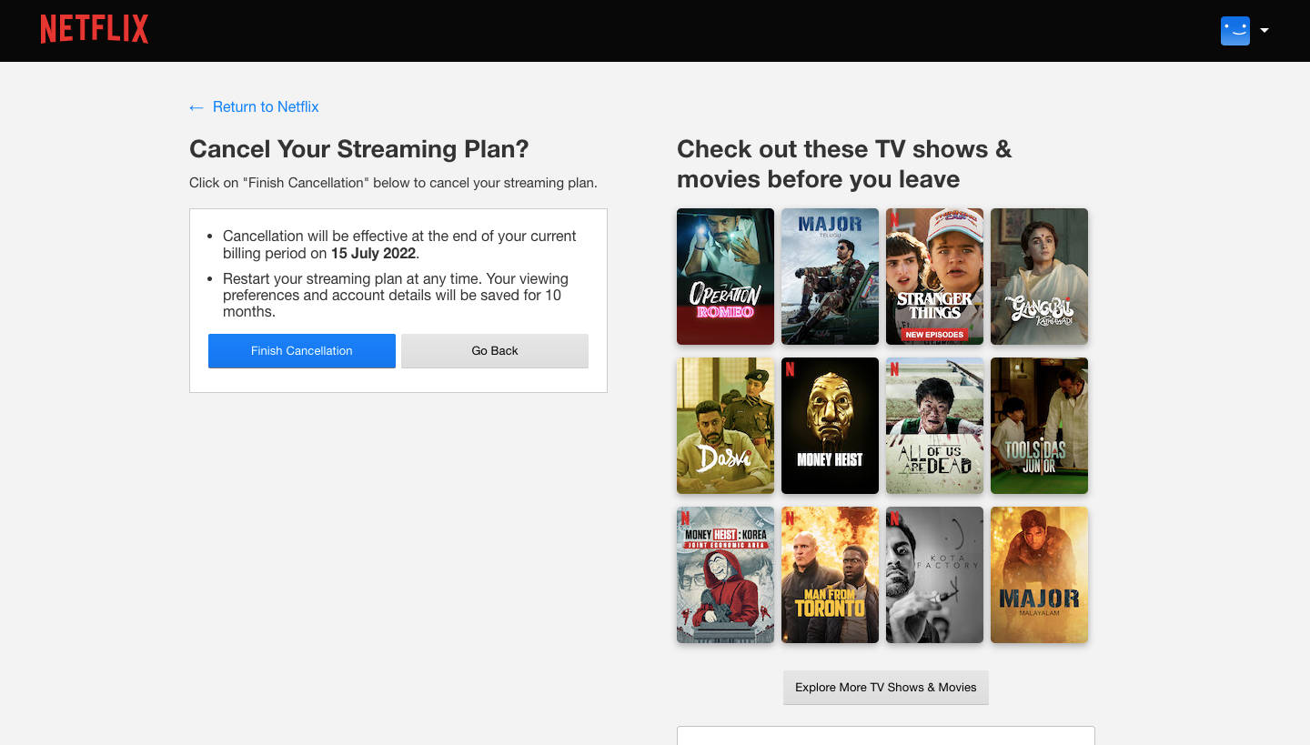Screen dimensions: 1310x745
Task: Select the Toolsidas Junior poster
Action: coord(1039,425)
